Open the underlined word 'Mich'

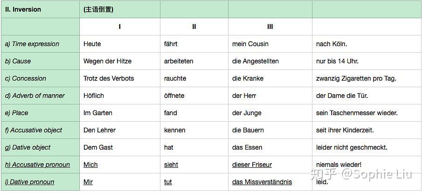(90, 165)
